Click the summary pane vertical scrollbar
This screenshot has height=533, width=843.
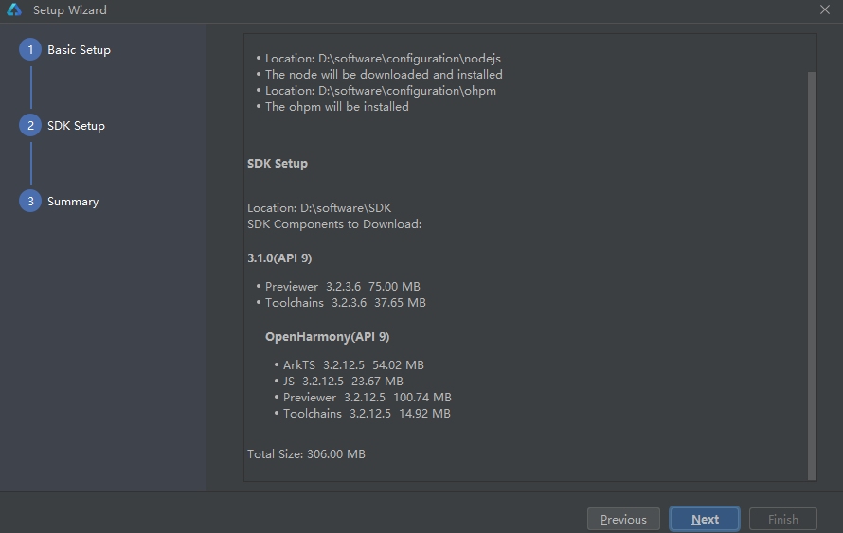811,275
